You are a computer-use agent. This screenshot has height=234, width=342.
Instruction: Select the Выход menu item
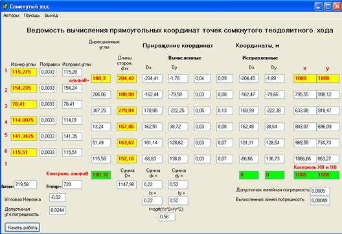51,16
